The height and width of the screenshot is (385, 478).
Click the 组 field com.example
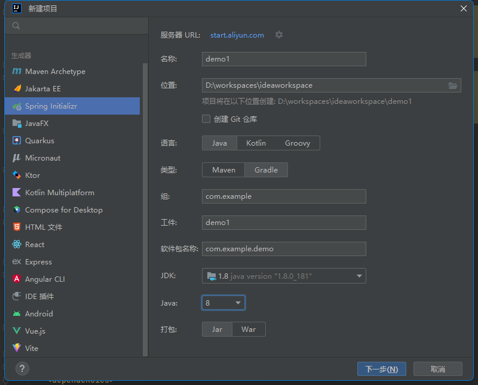tap(284, 196)
